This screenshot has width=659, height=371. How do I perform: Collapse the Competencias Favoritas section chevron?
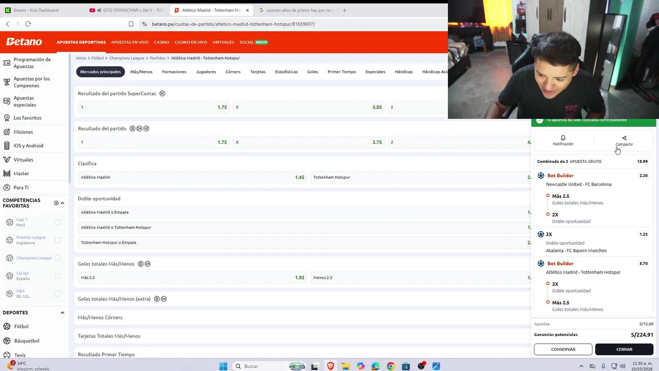(62, 203)
